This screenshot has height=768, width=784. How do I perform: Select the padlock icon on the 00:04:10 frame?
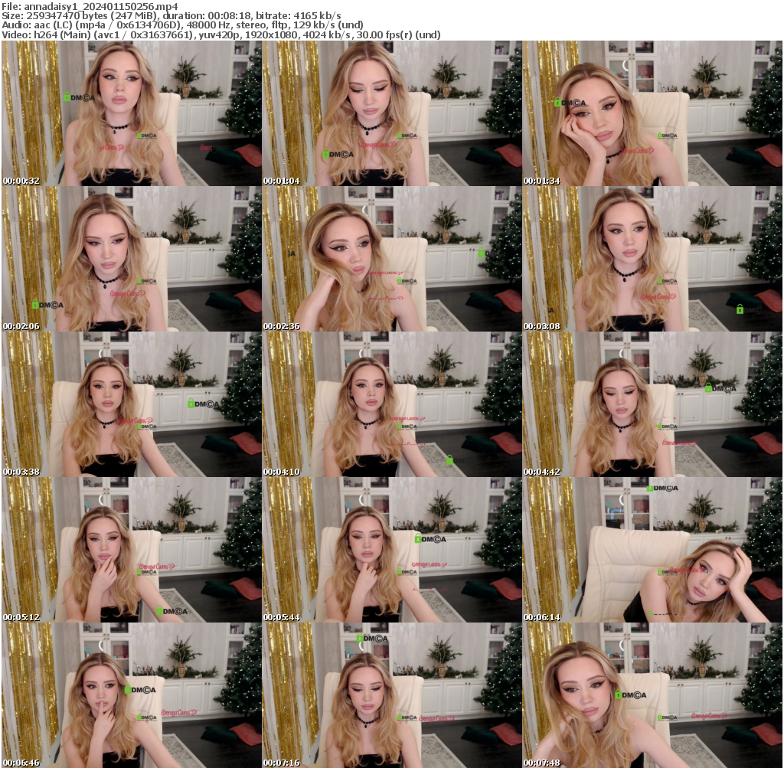(450, 459)
